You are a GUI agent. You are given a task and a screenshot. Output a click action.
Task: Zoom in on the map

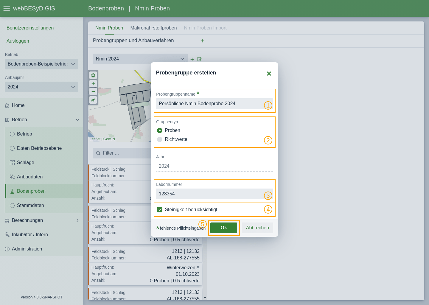coord(93,84)
